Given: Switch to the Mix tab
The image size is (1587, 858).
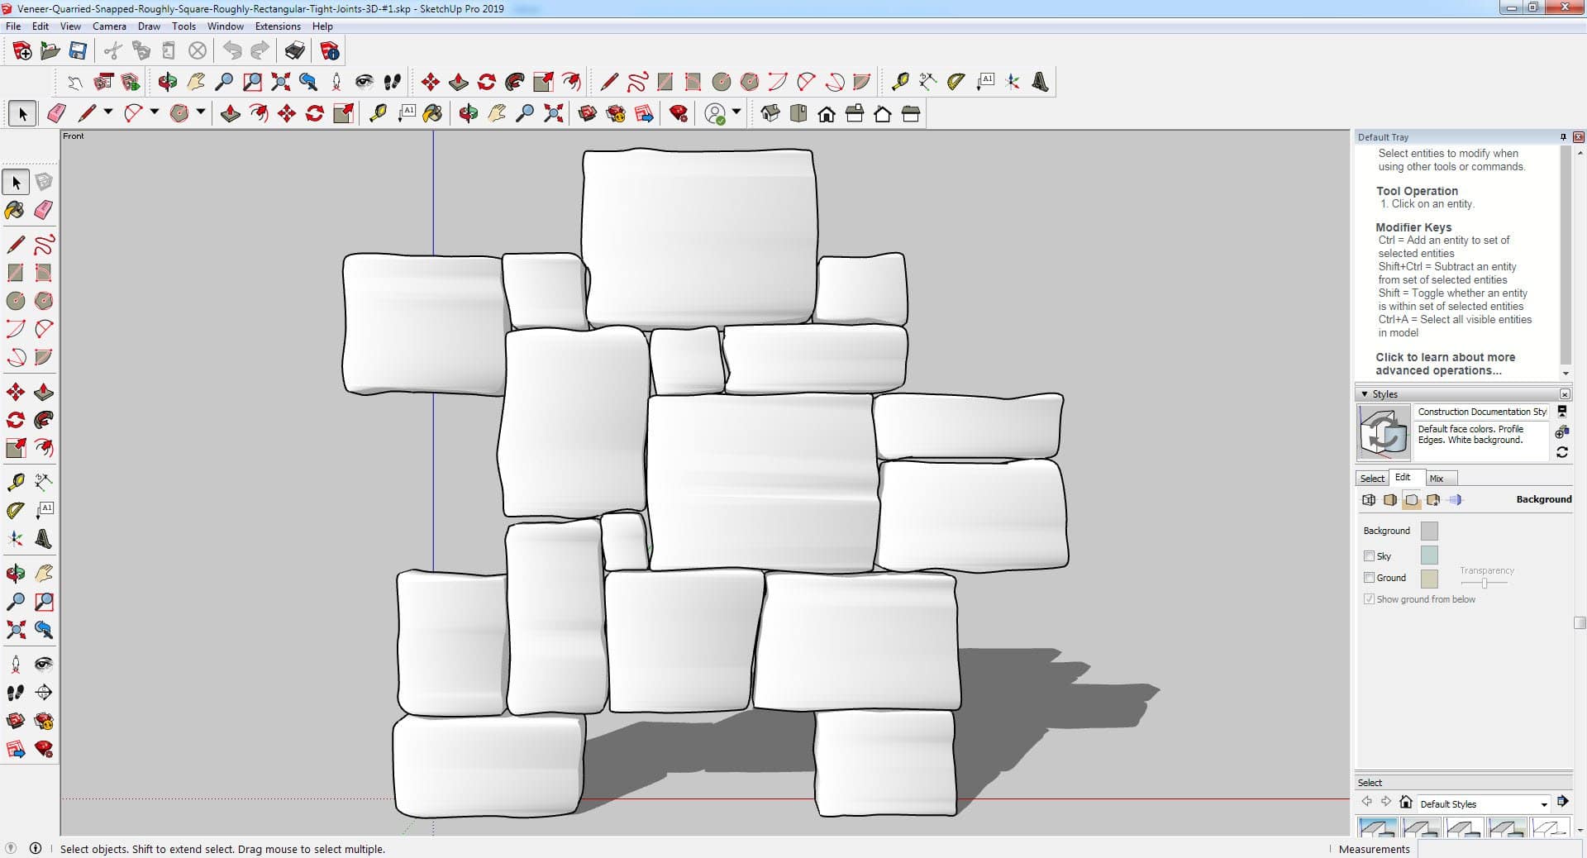Looking at the screenshot, I should 1437,479.
